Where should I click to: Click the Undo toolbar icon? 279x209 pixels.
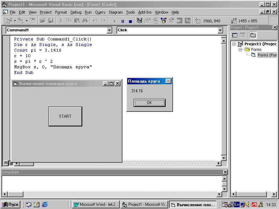point(95,21)
